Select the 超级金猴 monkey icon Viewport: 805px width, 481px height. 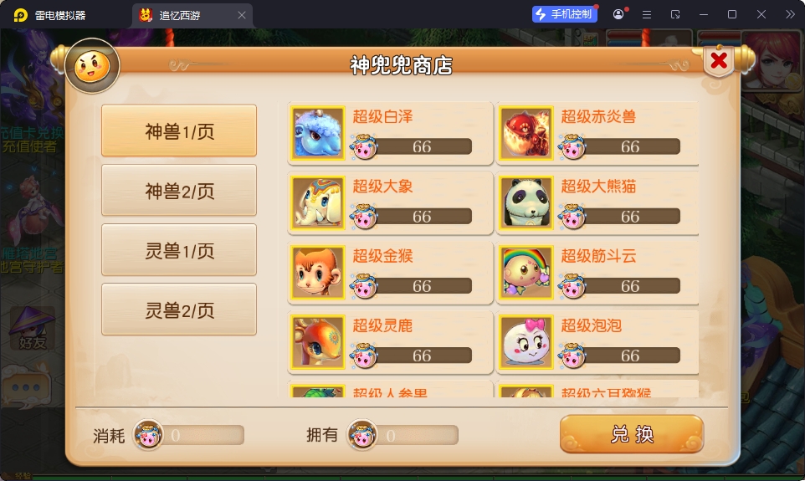point(318,272)
